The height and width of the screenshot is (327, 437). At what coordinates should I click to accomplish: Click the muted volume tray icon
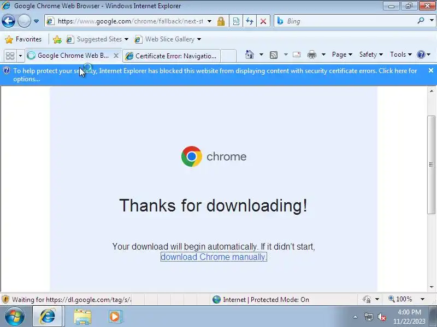point(381,317)
